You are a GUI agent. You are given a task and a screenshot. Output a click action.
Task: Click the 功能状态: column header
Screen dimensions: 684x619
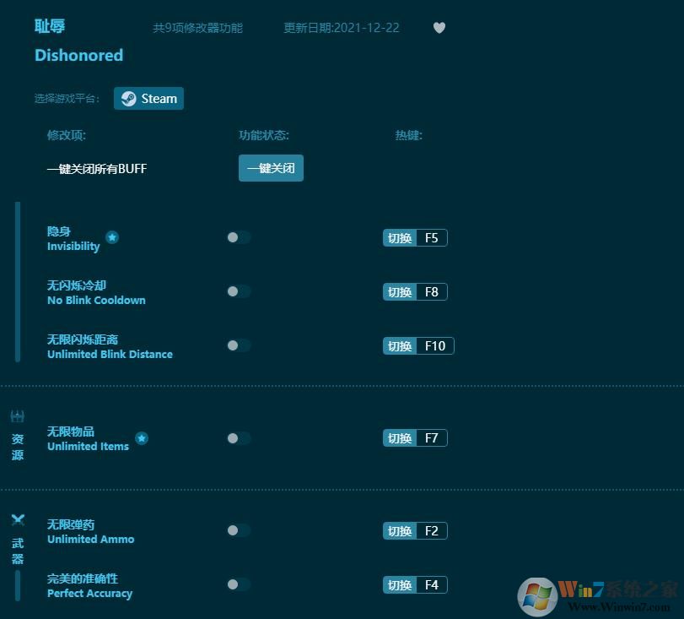click(264, 135)
